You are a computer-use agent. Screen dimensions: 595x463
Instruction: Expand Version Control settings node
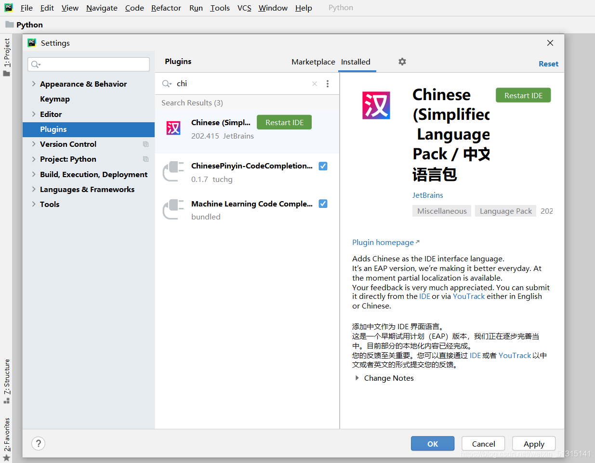pyautogui.click(x=34, y=144)
